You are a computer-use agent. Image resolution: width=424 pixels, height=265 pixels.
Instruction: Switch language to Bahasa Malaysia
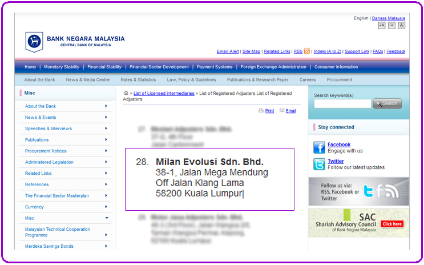(x=388, y=18)
